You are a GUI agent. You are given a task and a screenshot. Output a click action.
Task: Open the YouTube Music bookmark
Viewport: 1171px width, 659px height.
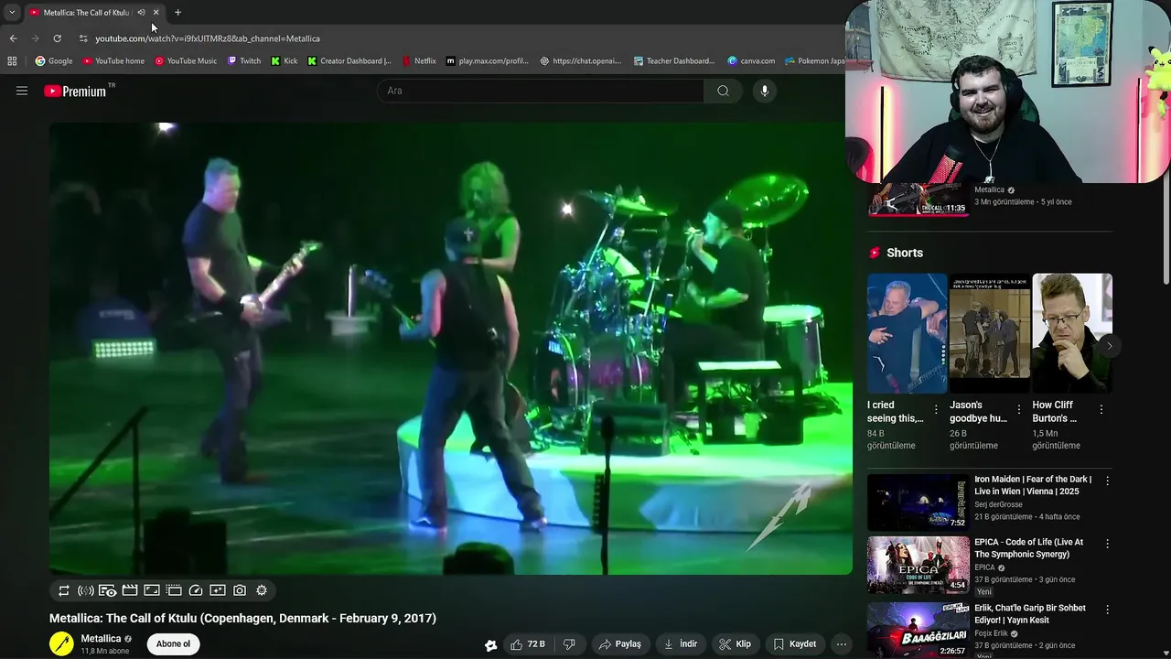coord(186,61)
